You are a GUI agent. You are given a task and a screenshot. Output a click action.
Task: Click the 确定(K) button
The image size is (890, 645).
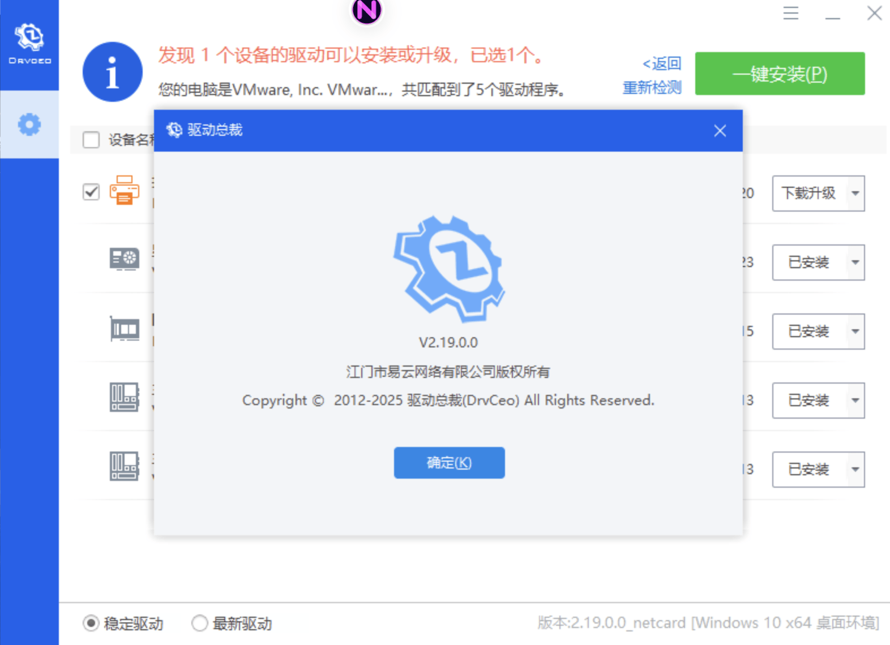[x=449, y=463]
